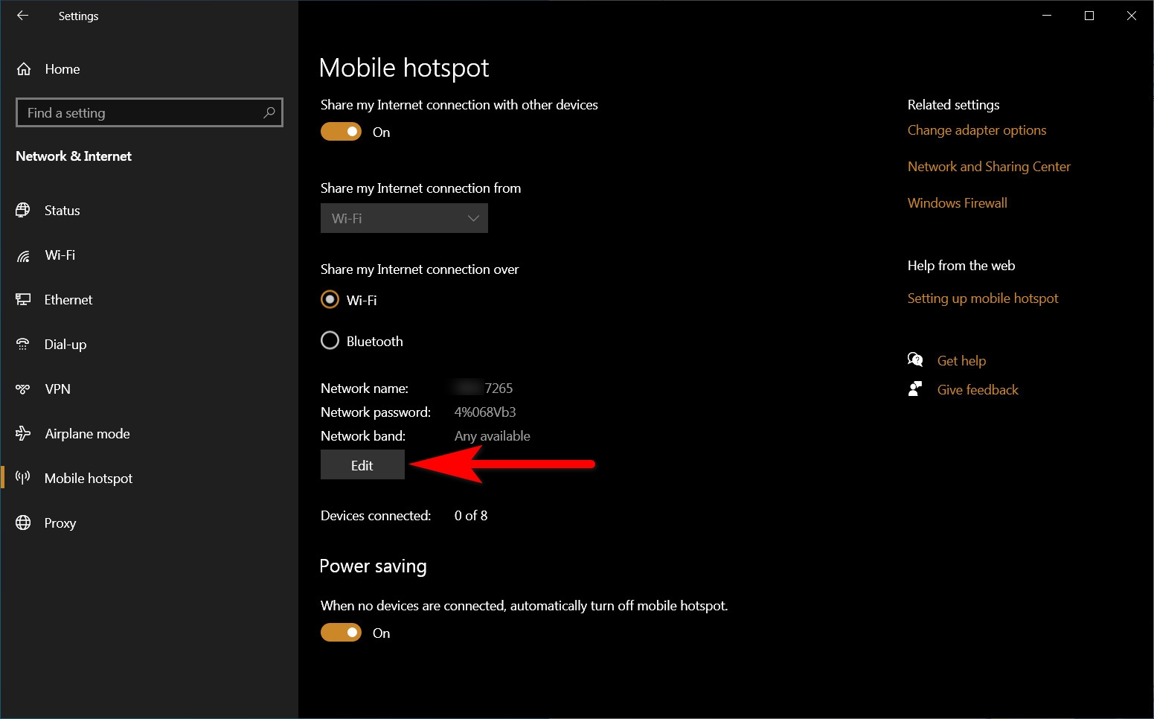The height and width of the screenshot is (719, 1154).
Task: Click the Status globe icon
Action: click(x=23, y=210)
